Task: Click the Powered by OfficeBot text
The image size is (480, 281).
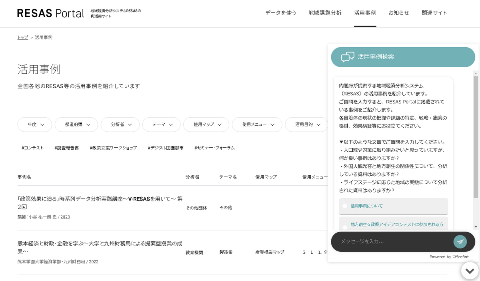Action: coord(449,257)
